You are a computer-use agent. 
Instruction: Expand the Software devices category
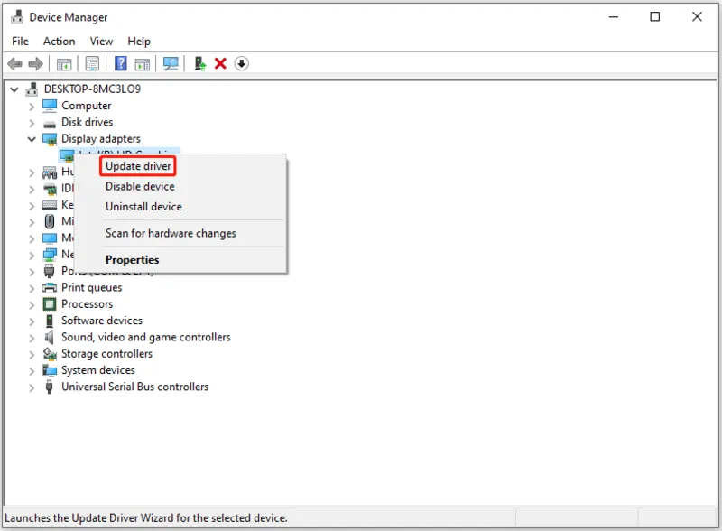pyautogui.click(x=32, y=321)
